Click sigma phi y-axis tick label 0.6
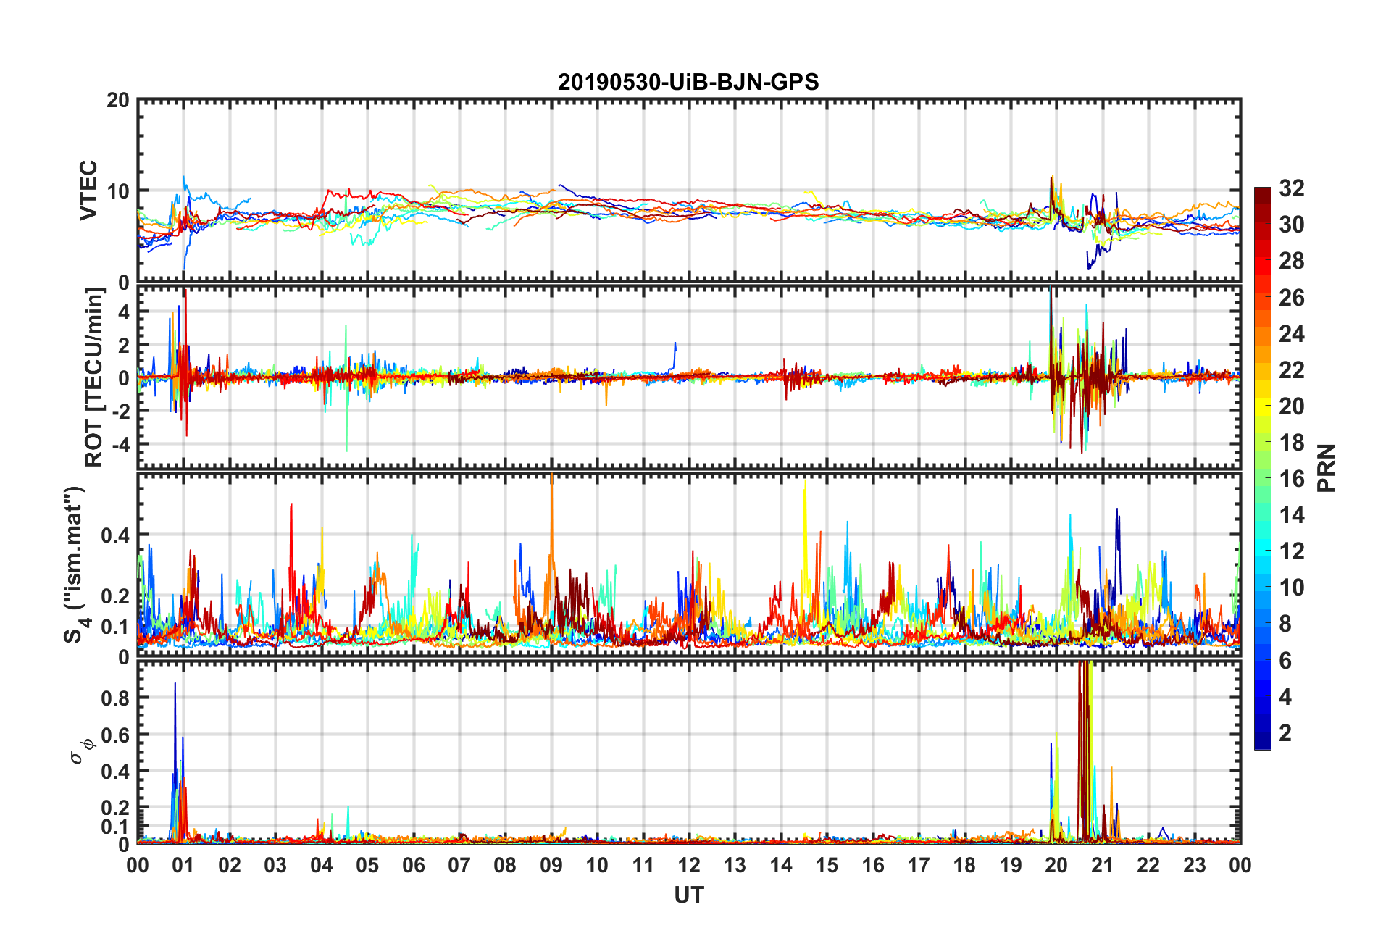The height and width of the screenshot is (936, 1378). tap(116, 735)
